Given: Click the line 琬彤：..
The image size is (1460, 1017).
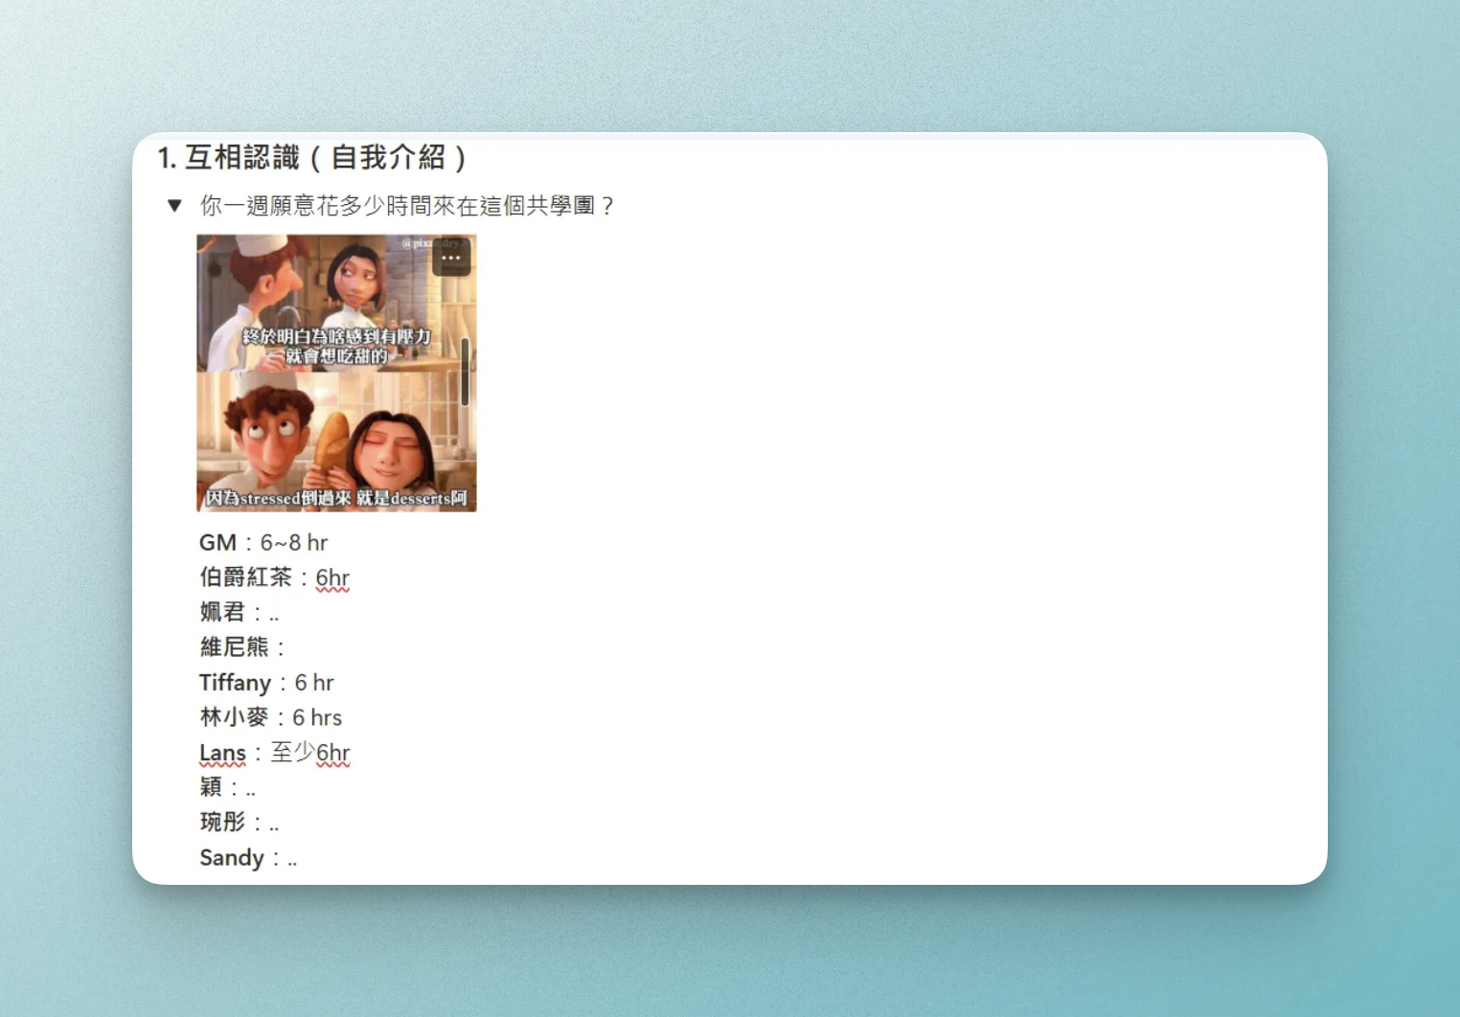Looking at the screenshot, I should pyautogui.click(x=240, y=823).
